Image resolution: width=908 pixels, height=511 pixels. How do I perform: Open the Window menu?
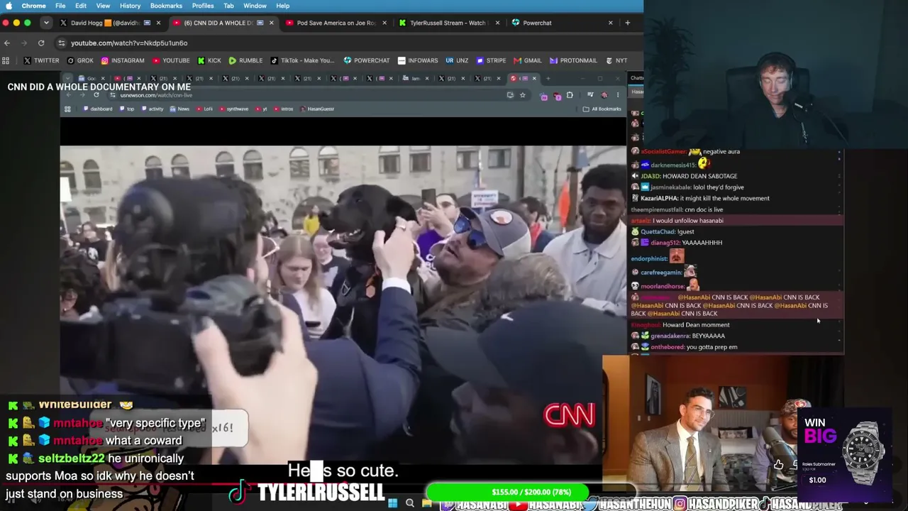(255, 6)
